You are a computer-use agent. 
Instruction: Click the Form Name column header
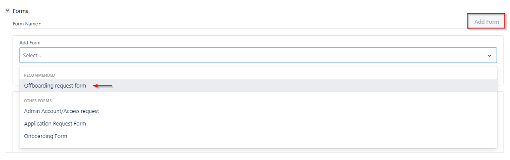[x=26, y=24]
